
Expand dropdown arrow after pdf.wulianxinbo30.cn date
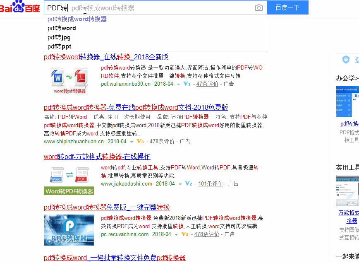pyautogui.click(x=178, y=84)
